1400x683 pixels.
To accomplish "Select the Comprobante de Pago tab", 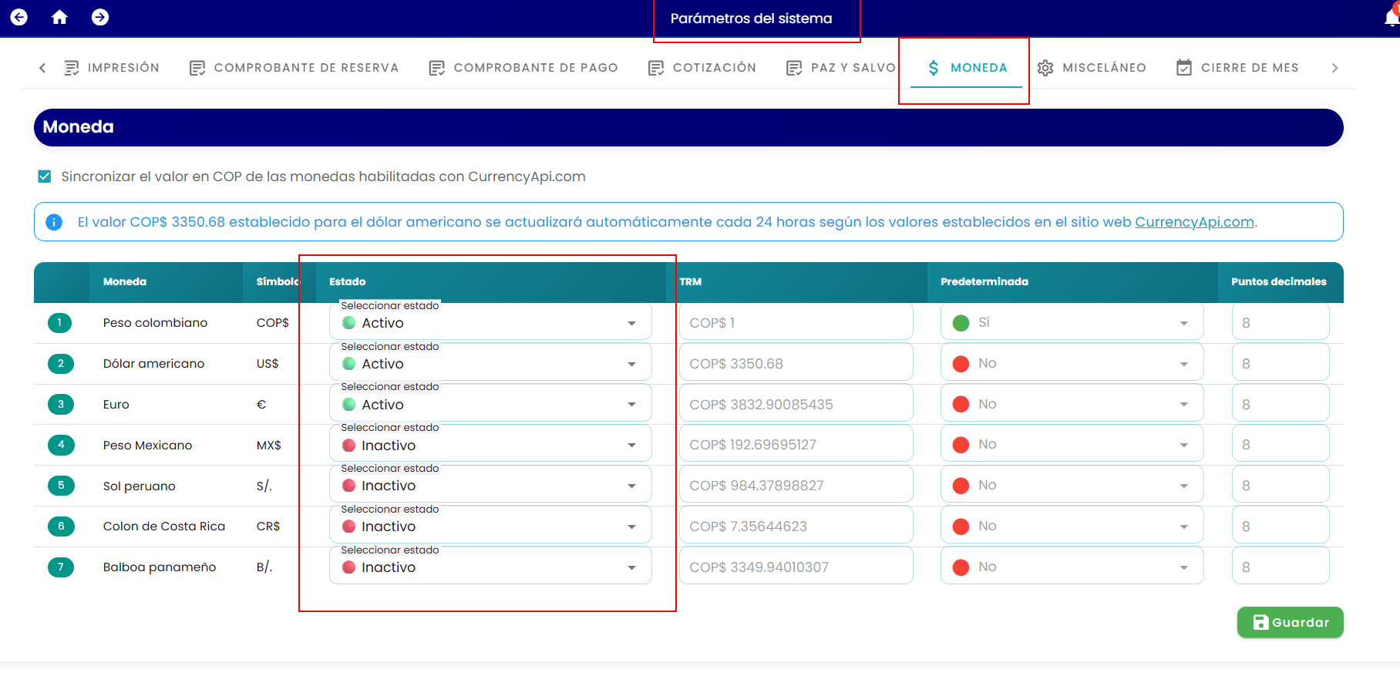I will pyautogui.click(x=523, y=68).
